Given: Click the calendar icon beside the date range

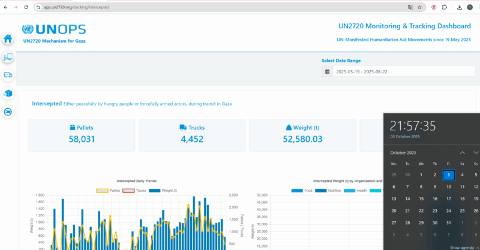Looking at the screenshot, I should [327, 72].
